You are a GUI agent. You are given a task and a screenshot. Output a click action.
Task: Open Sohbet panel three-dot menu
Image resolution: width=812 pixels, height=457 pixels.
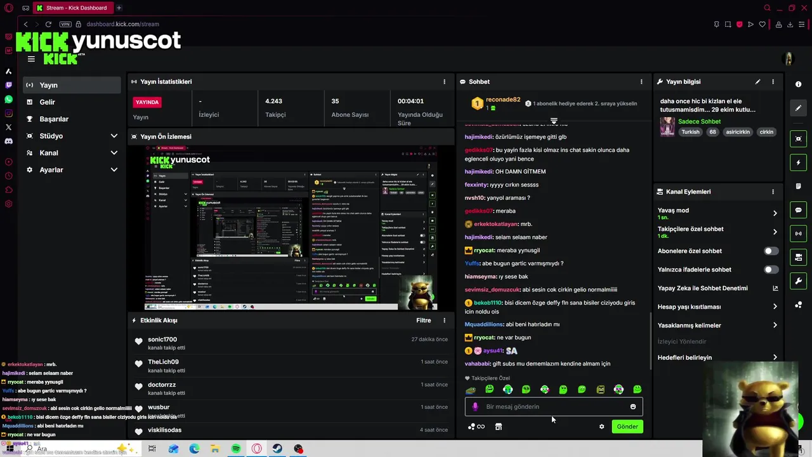point(641,82)
